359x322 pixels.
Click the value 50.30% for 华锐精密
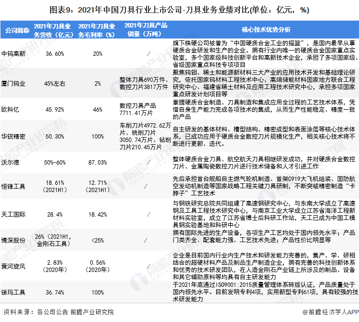(x=55, y=137)
